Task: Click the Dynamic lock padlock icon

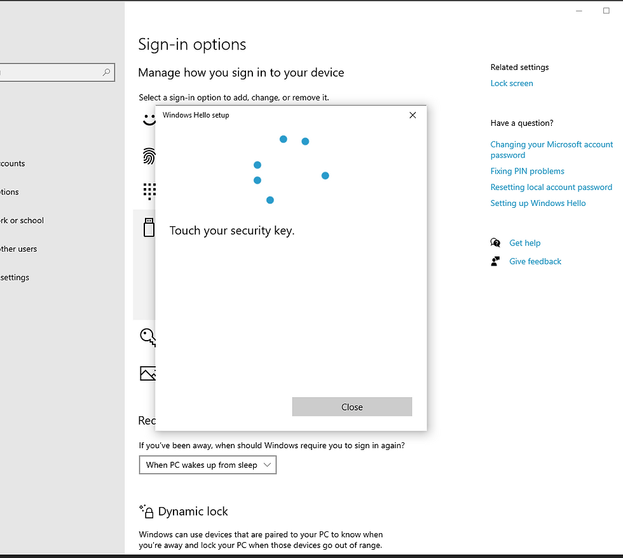Action: pos(146,511)
